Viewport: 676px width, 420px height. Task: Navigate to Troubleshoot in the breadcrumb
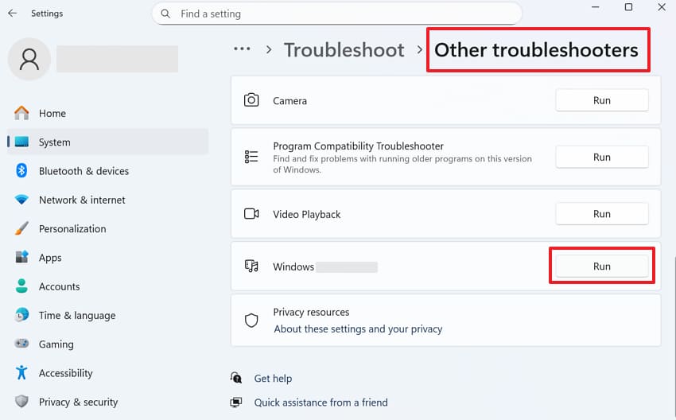[344, 50]
